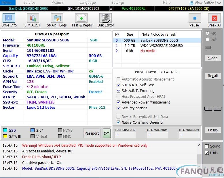The image size is (224, 178).
Task: Click the yellow SATA III indicator swatch
Action: [x=5, y=136]
